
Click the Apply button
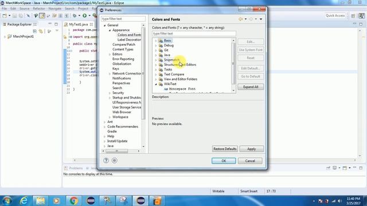[252, 149]
